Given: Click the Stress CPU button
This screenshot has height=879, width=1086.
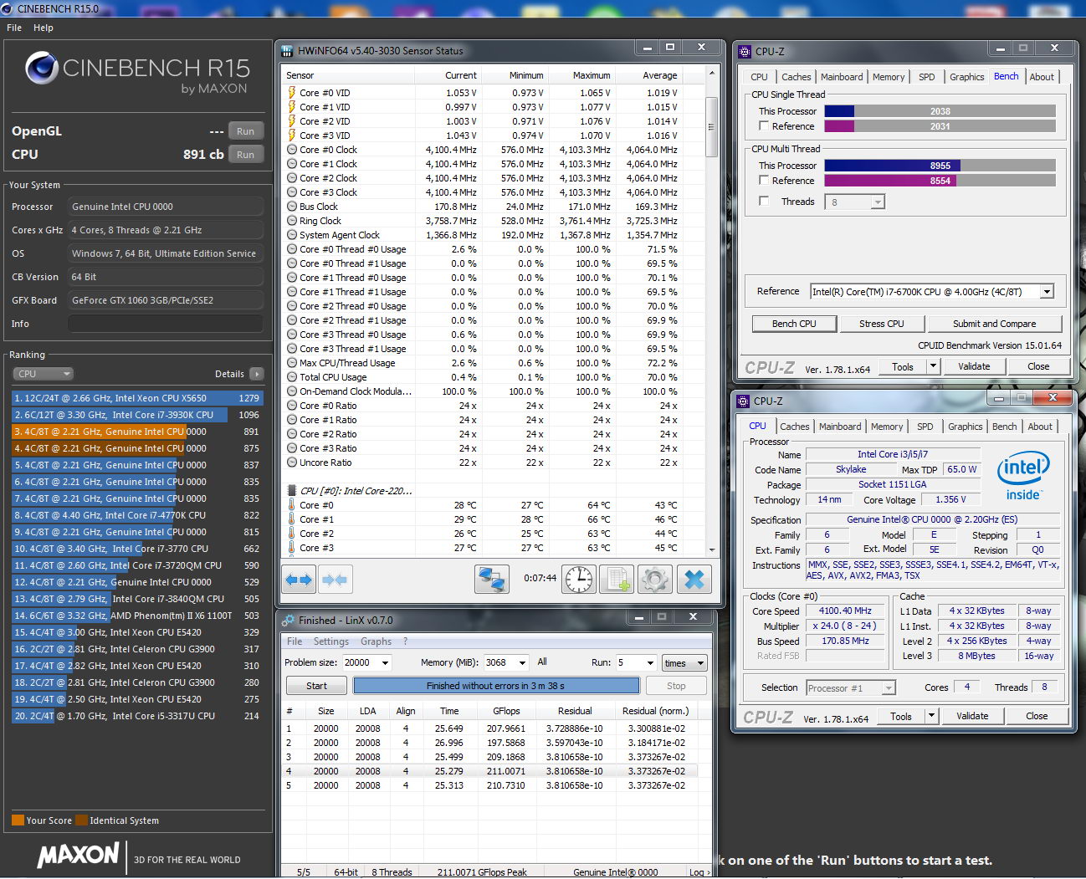Looking at the screenshot, I should coord(882,324).
